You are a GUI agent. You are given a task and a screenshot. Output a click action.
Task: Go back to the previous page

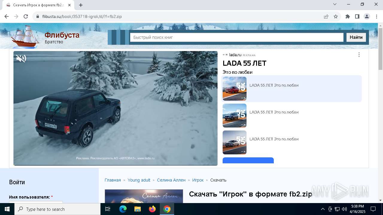point(7,16)
